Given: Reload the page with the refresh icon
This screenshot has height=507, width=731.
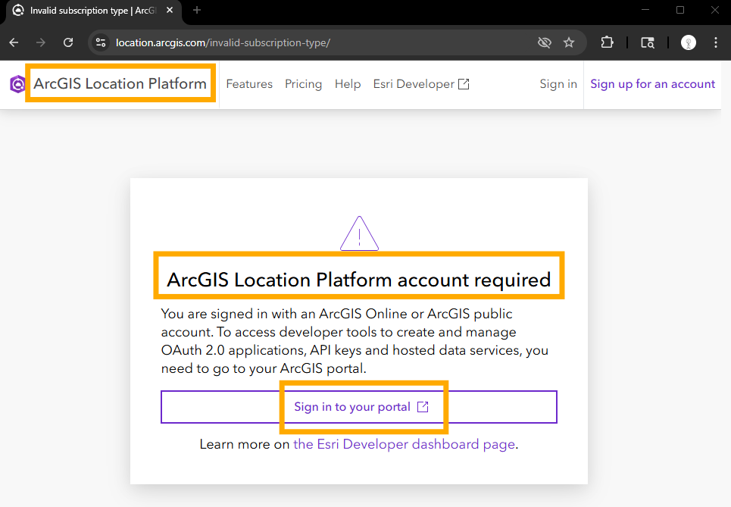Looking at the screenshot, I should tap(68, 42).
